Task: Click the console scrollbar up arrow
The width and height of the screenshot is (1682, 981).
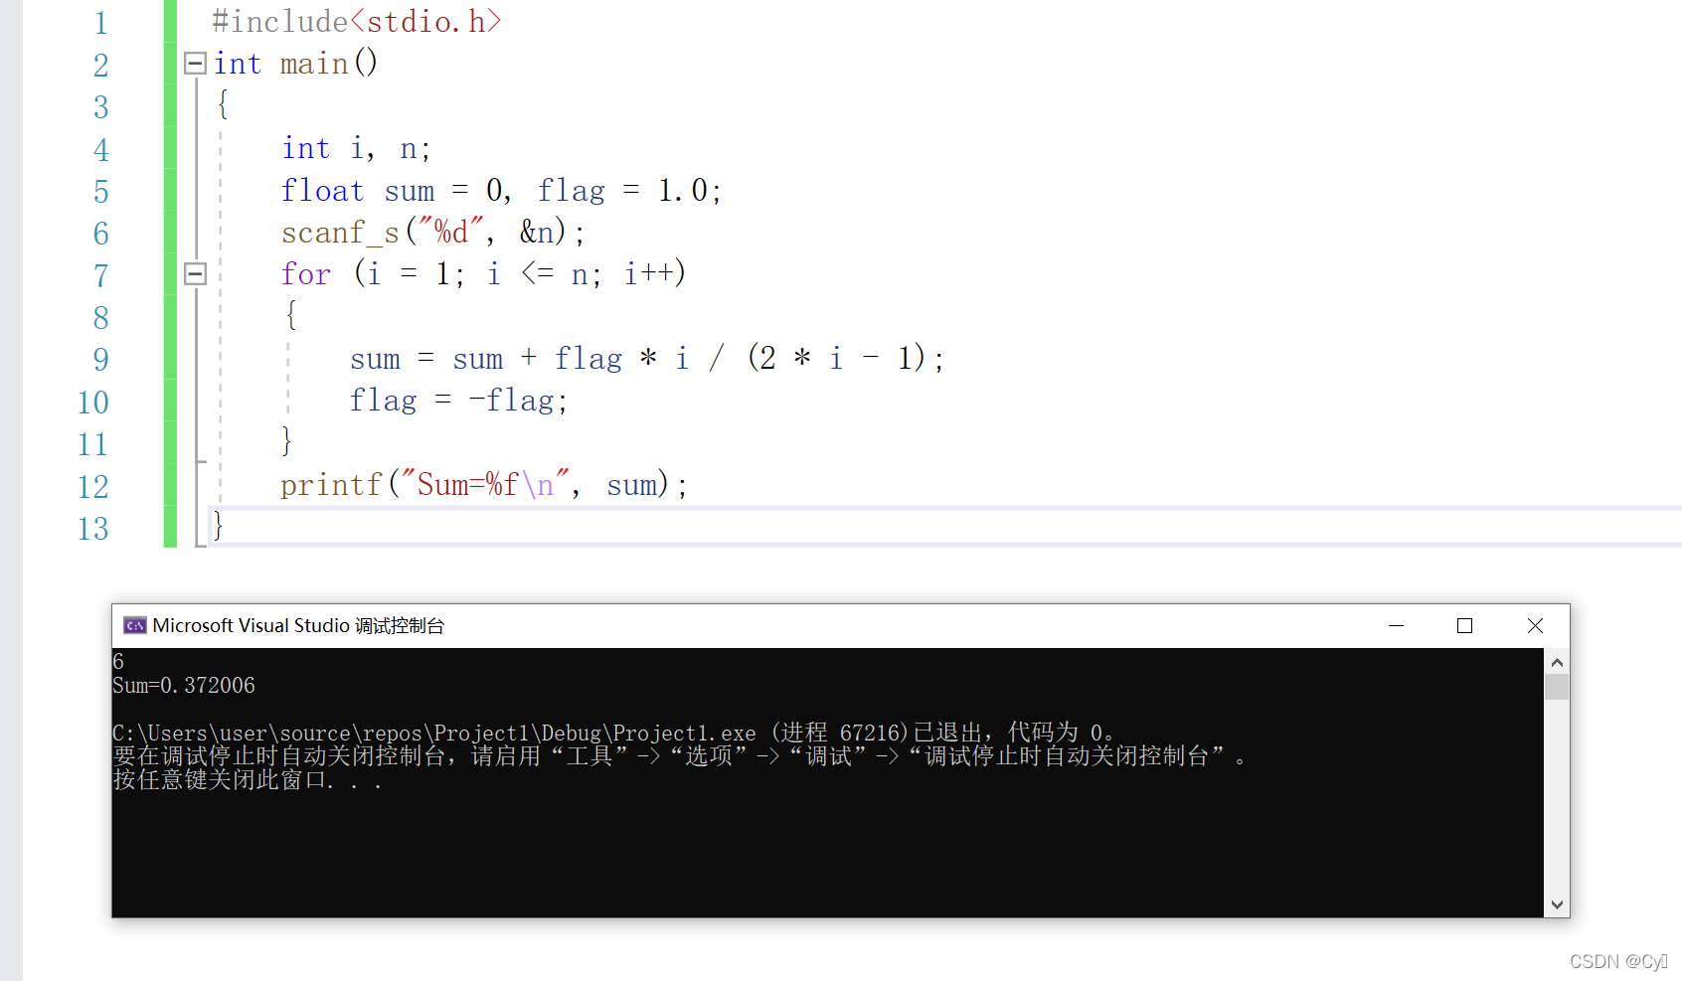Action: tap(1557, 662)
